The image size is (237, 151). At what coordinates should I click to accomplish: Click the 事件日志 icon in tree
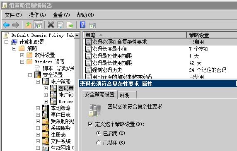[46, 115]
